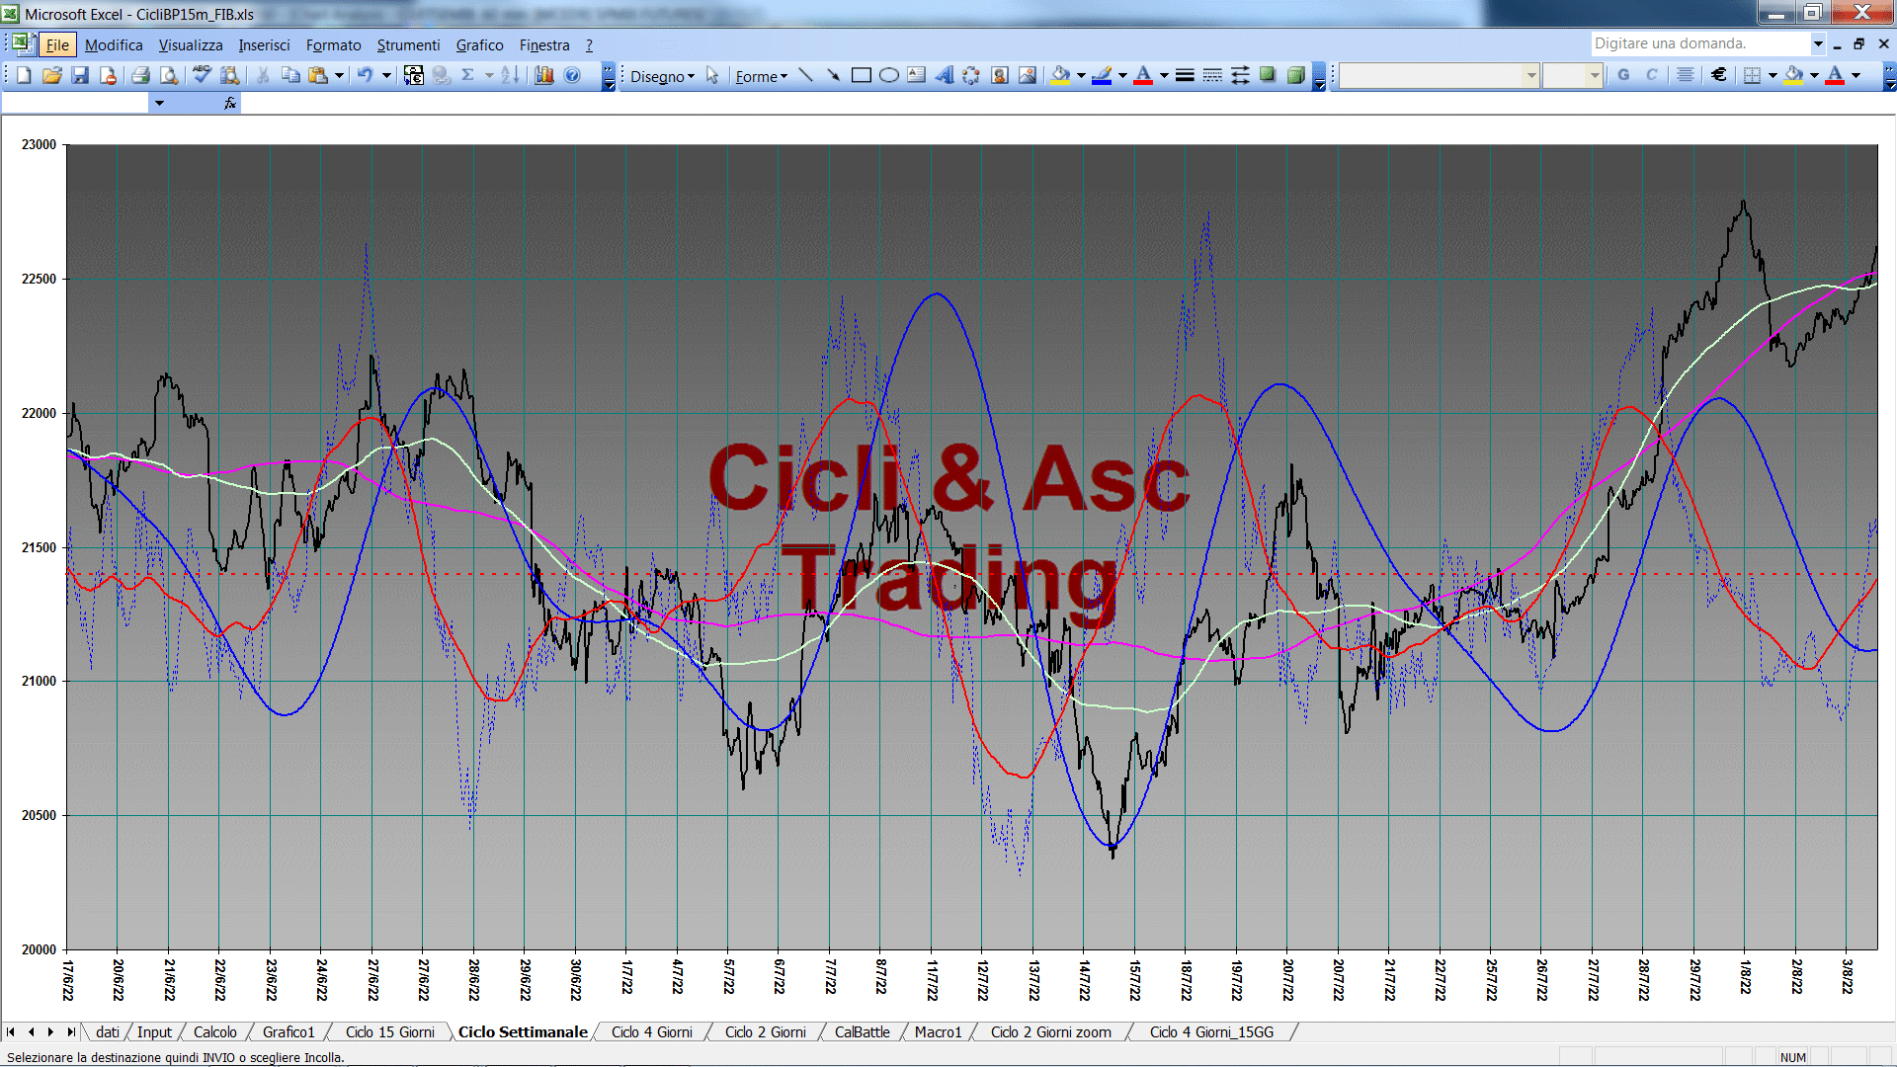Image resolution: width=1897 pixels, height=1067 pixels.
Task: Click the AutoSum sigma icon
Action: click(468, 75)
